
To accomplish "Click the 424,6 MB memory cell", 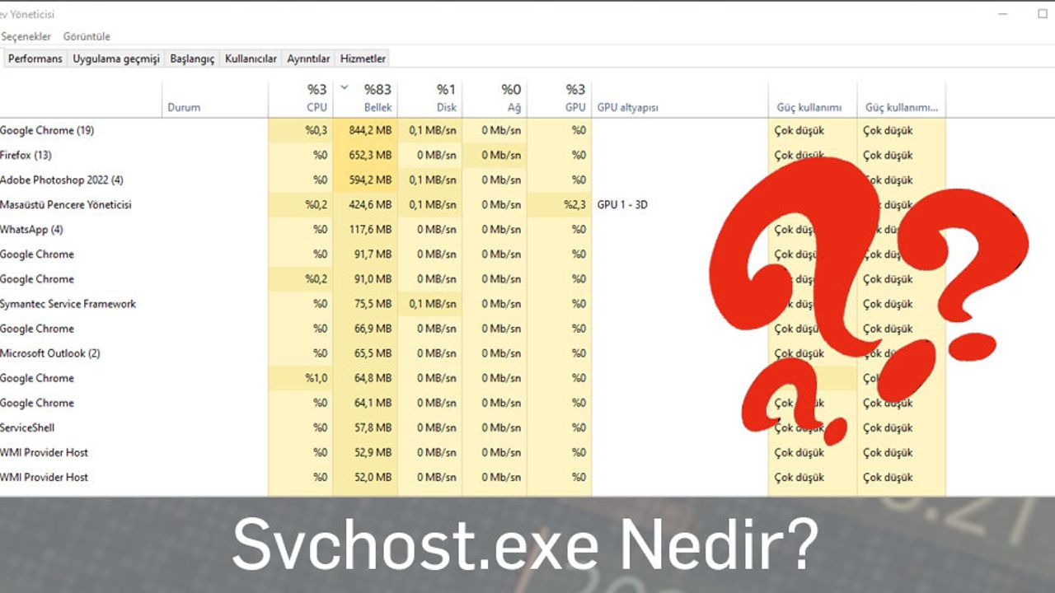I will click(x=365, y=204).
